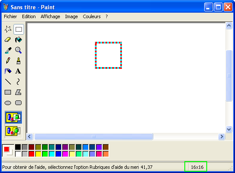Click the vertical scrollbar down arrow
235x173 pixels.
(x=229, y=129)
